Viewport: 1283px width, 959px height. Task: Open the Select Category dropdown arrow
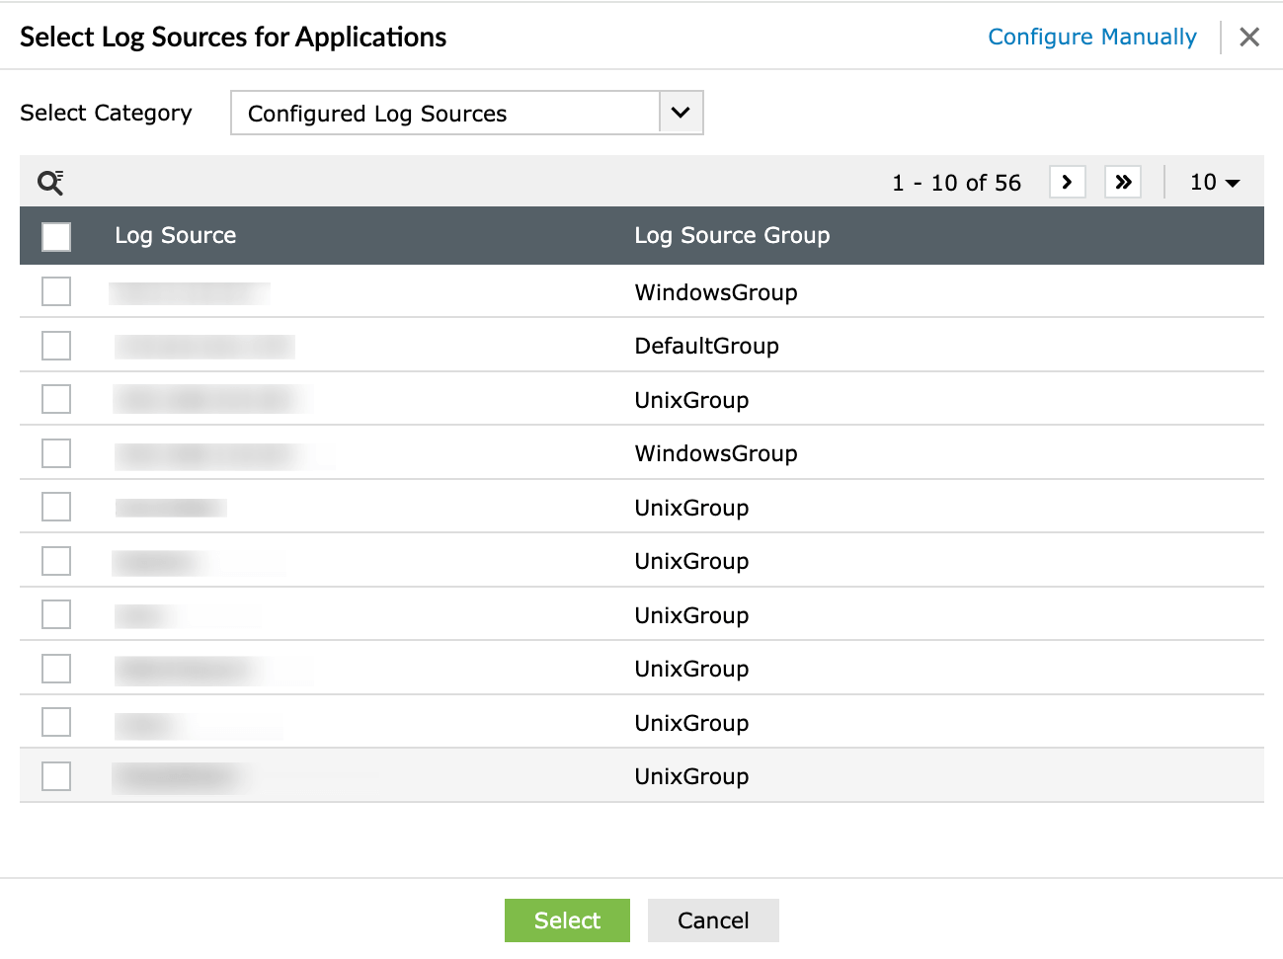(681, 113)
